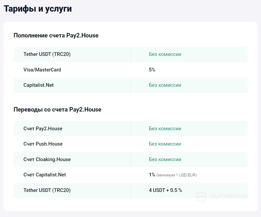Click 'Tether USDT (TRC20)' in the transfers table
This screenshot has width=261, height=217.
47,190
